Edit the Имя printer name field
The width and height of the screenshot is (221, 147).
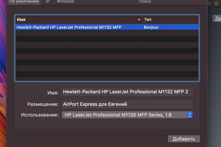127,92
